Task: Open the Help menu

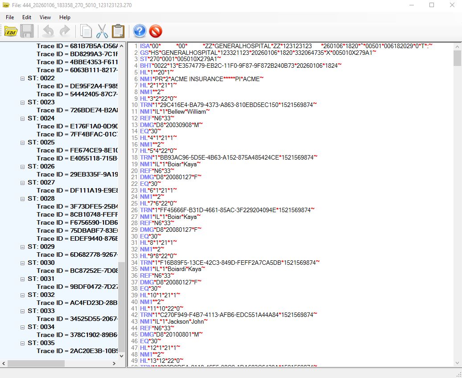Action: click(x=65, y=17)
